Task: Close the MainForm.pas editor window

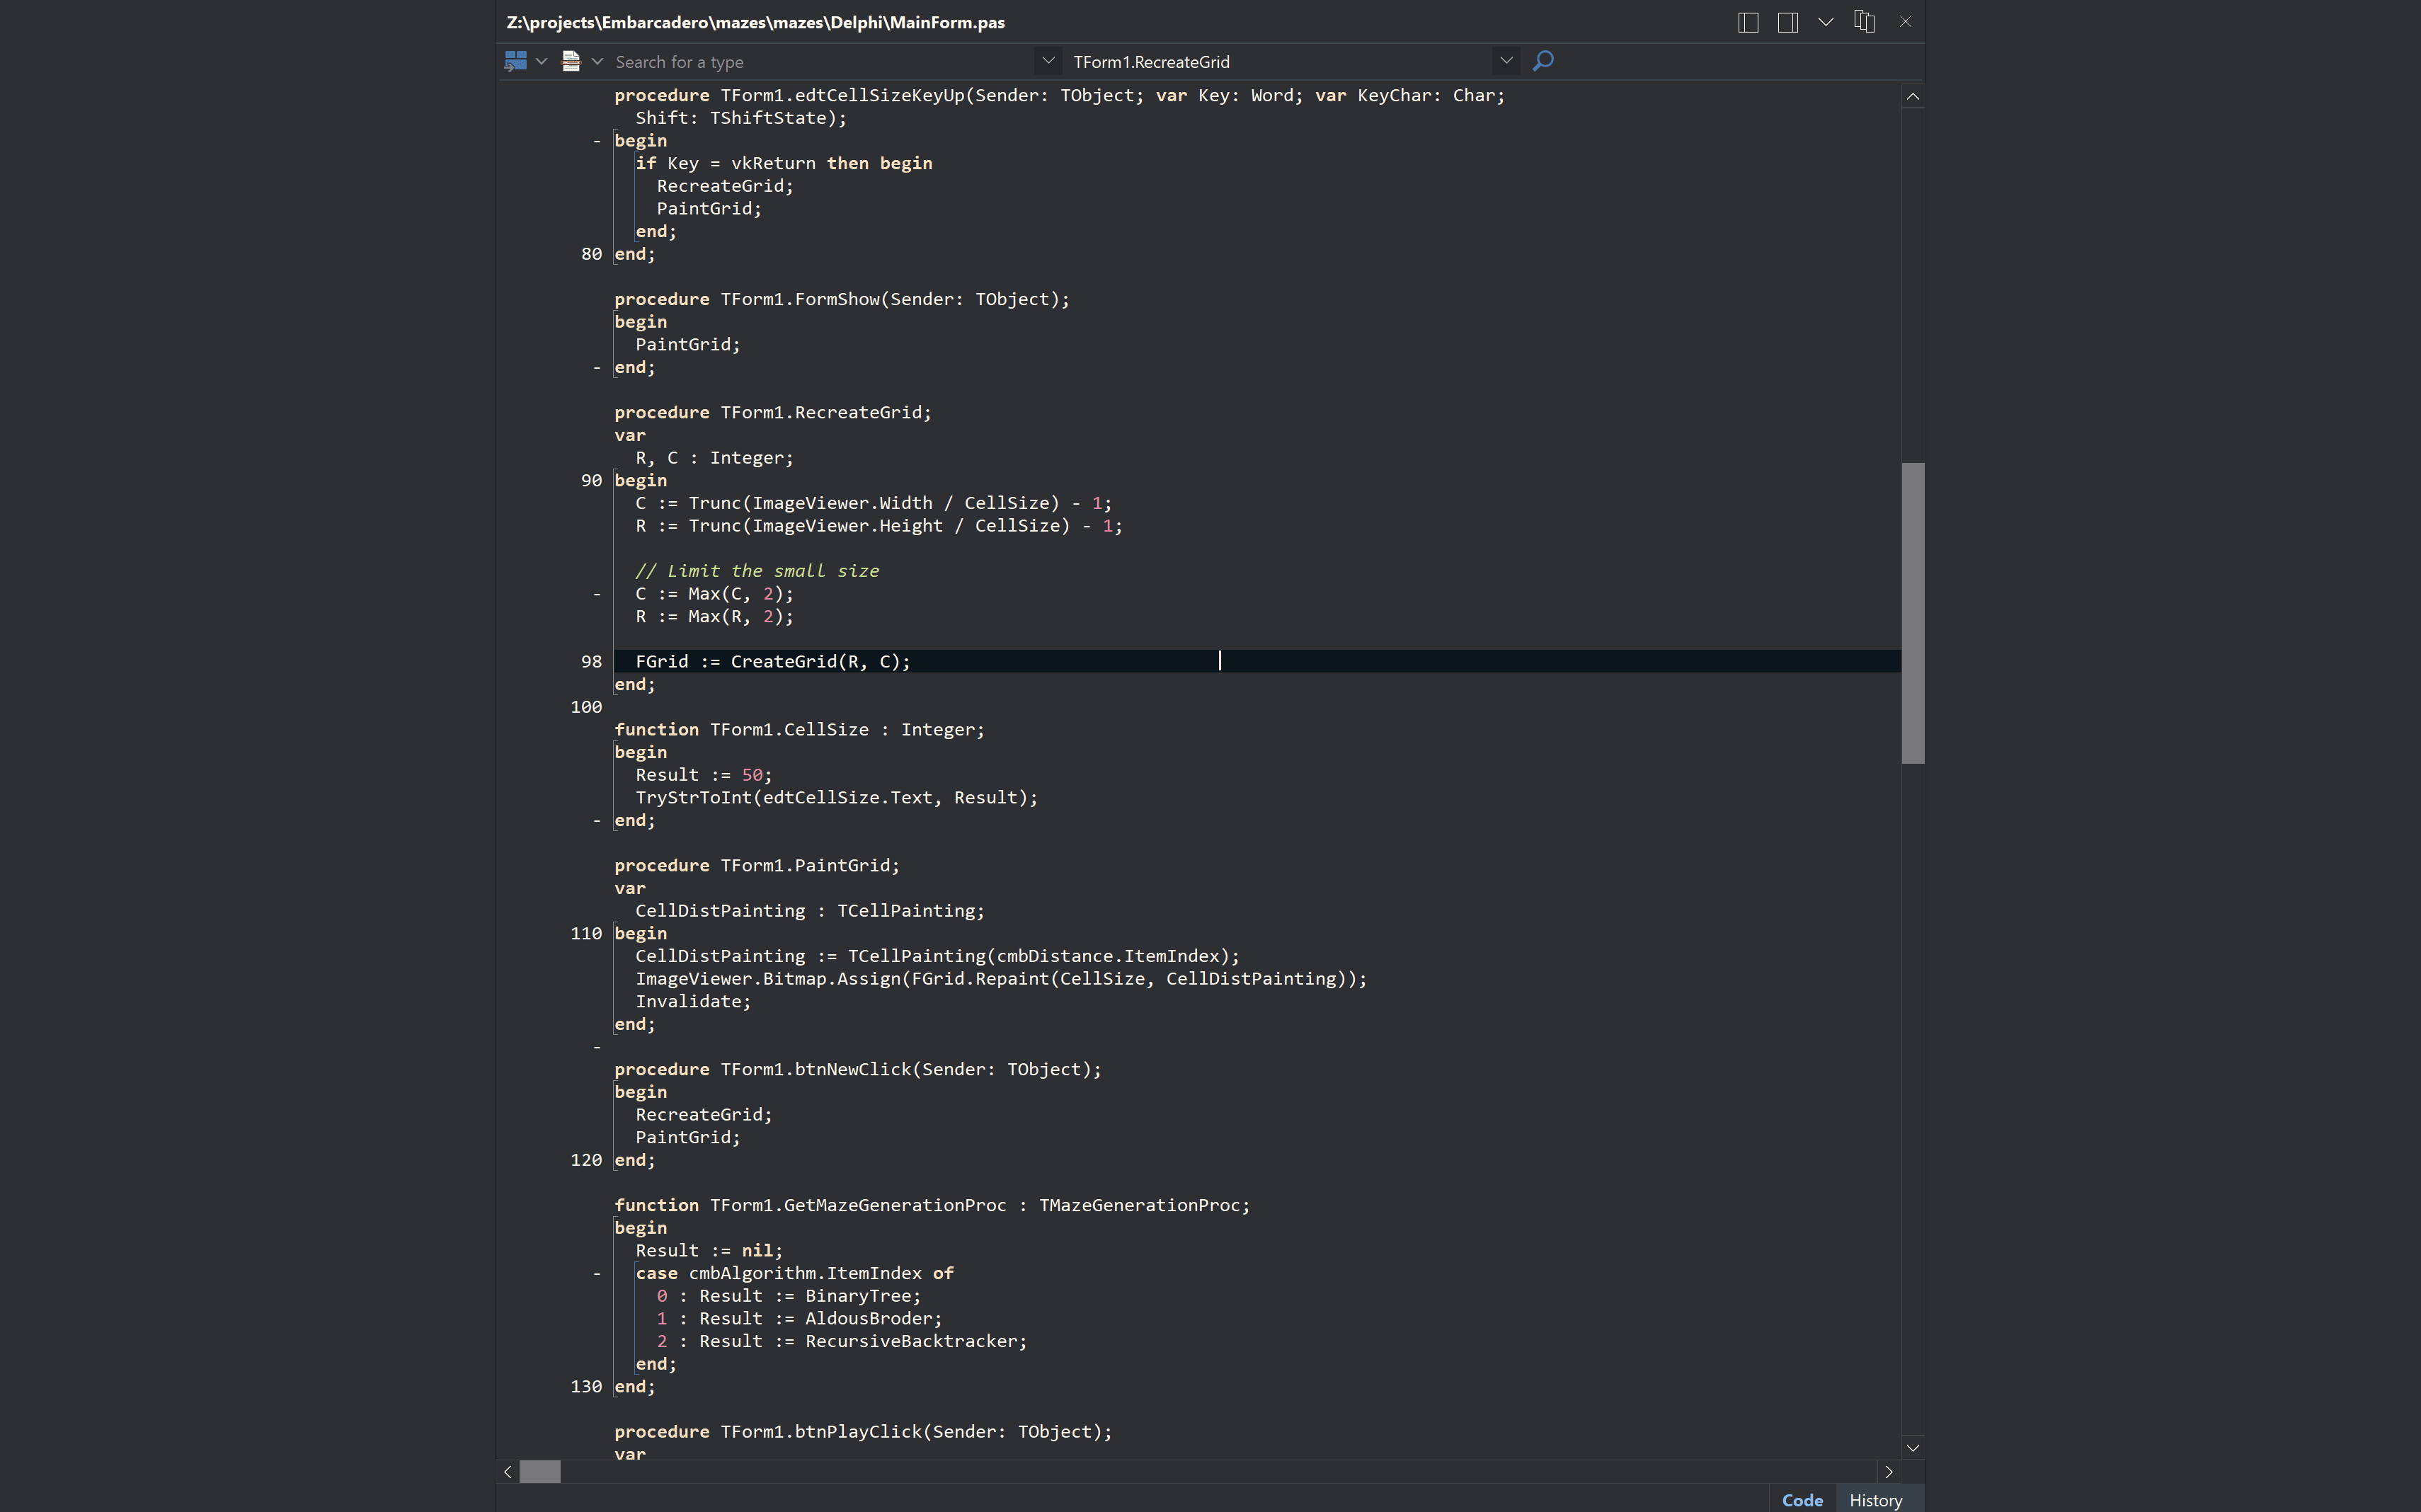Action: pos(1905,21)
